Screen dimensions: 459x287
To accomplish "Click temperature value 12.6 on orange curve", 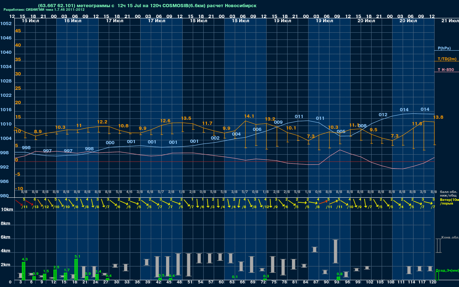I will click(165, 121).
